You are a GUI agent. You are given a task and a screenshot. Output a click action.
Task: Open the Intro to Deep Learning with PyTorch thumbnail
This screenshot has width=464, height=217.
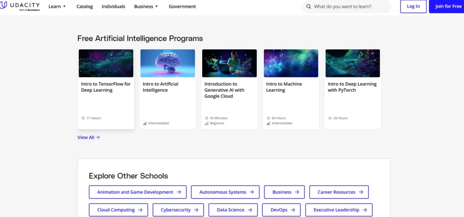(x=353, y=63)
